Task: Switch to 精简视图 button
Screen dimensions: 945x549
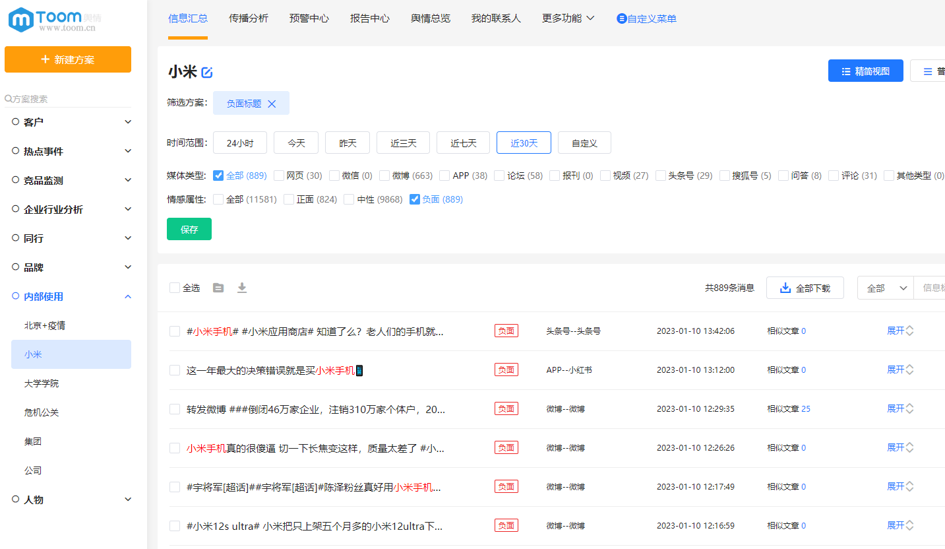Action: pos(866,71)
